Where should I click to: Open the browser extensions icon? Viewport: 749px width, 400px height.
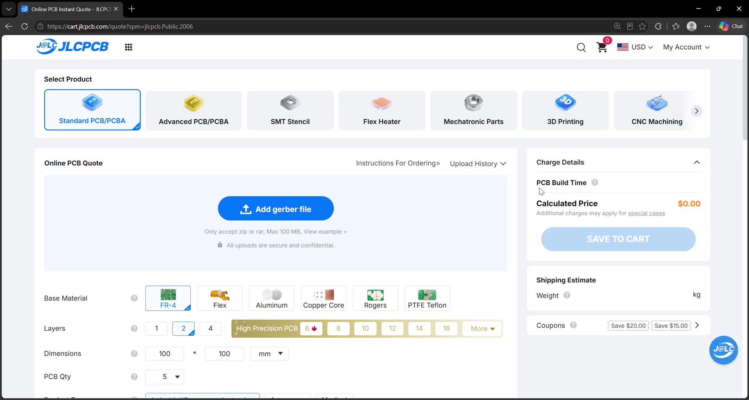click(658, 26)
